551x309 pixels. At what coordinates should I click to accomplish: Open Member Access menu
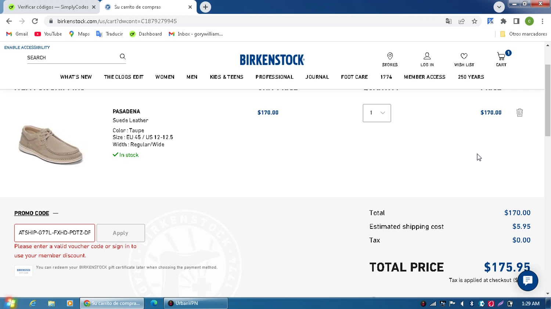(x=425, y=77)
